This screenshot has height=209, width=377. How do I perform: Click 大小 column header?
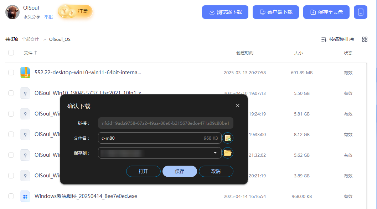tap(298, 53)
